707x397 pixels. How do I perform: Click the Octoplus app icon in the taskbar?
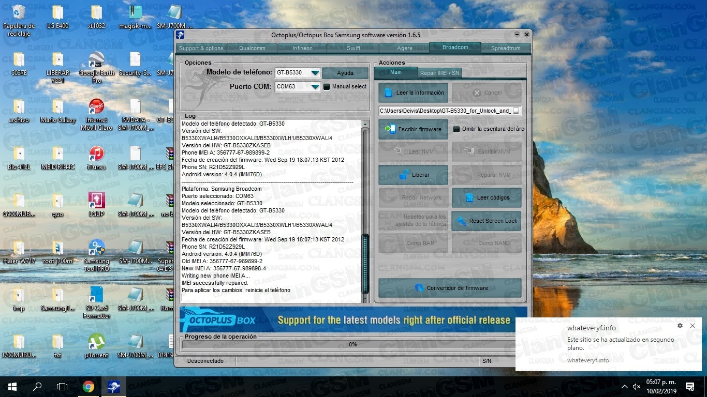[114, 386]
